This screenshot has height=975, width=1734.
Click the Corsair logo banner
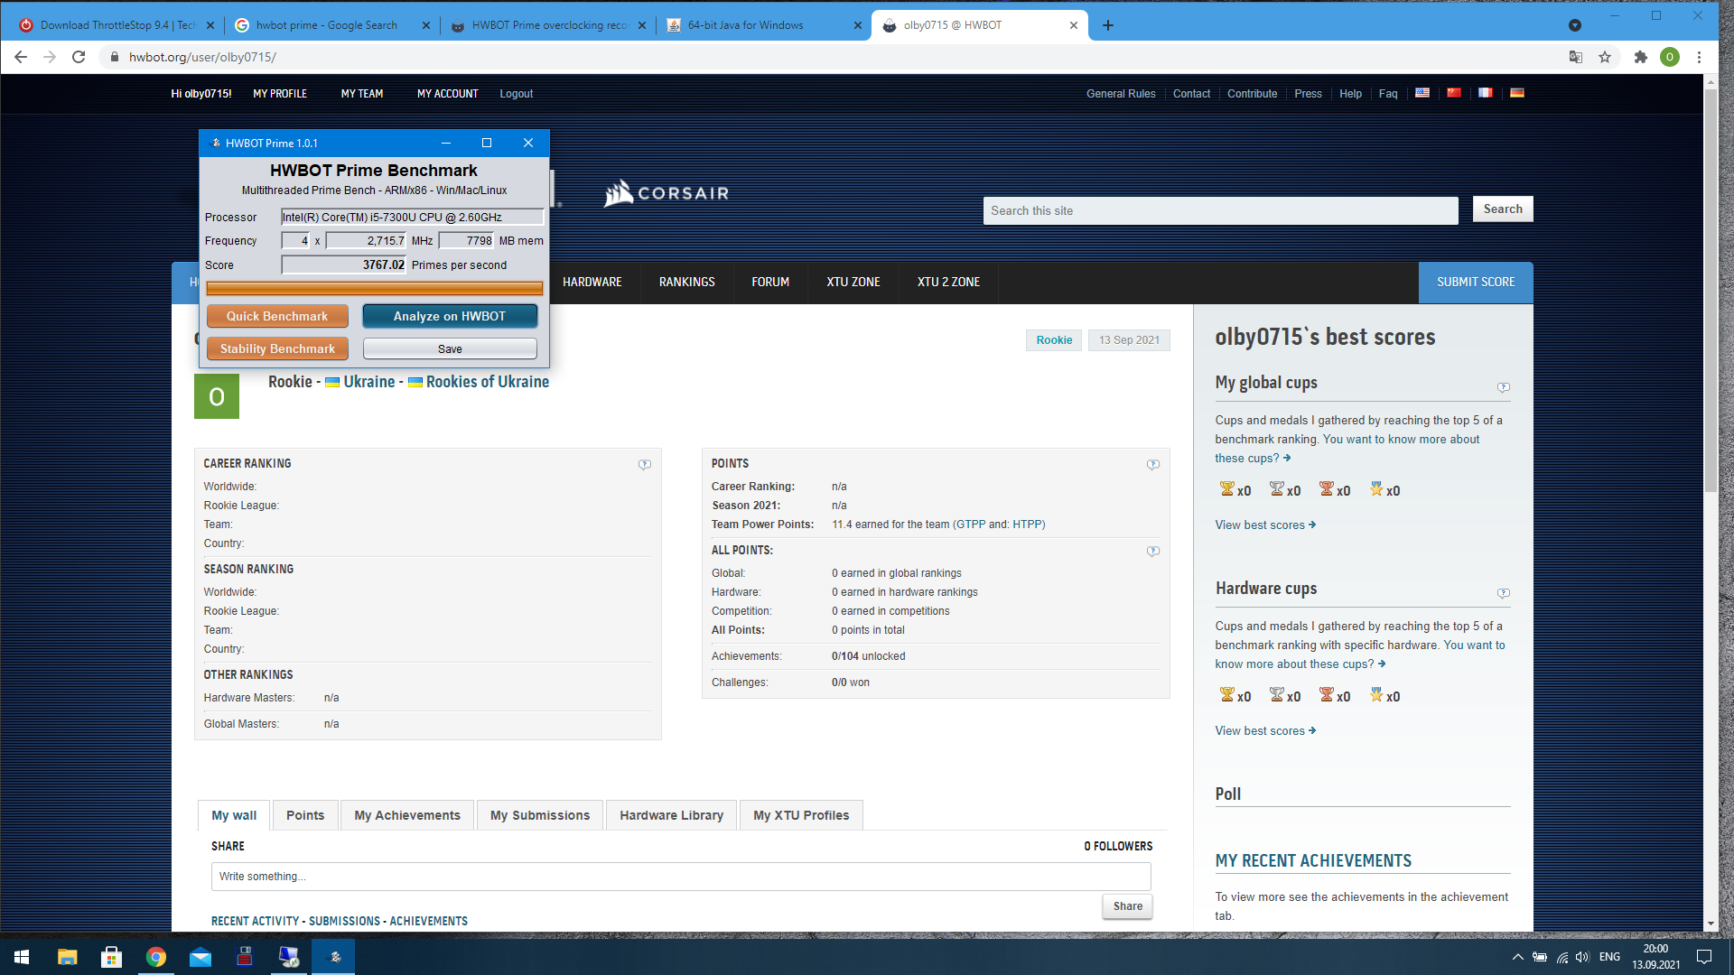[x=667, y=193]
